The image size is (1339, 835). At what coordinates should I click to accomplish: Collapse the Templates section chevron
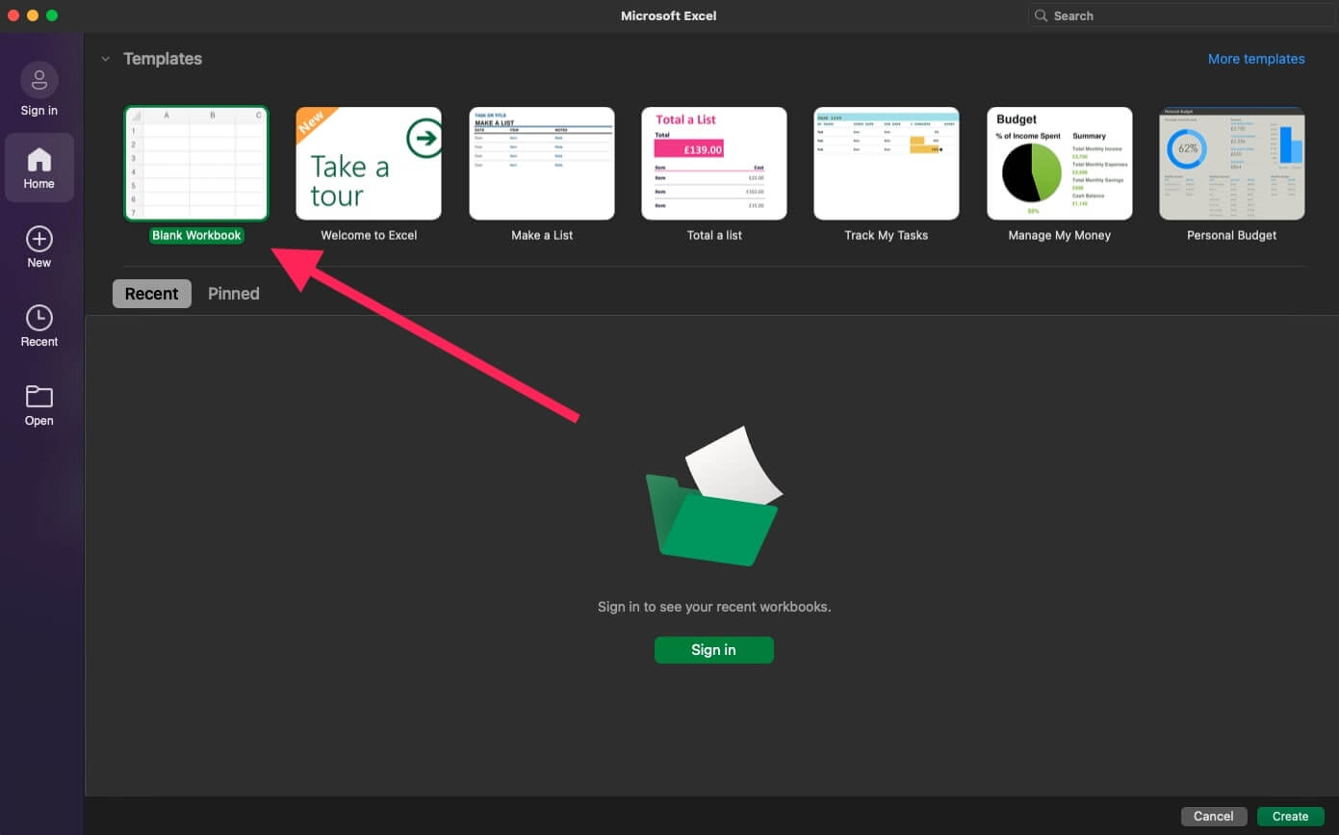tap(106, 58)
